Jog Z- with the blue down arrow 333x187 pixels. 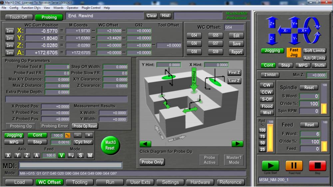(272, 39)
